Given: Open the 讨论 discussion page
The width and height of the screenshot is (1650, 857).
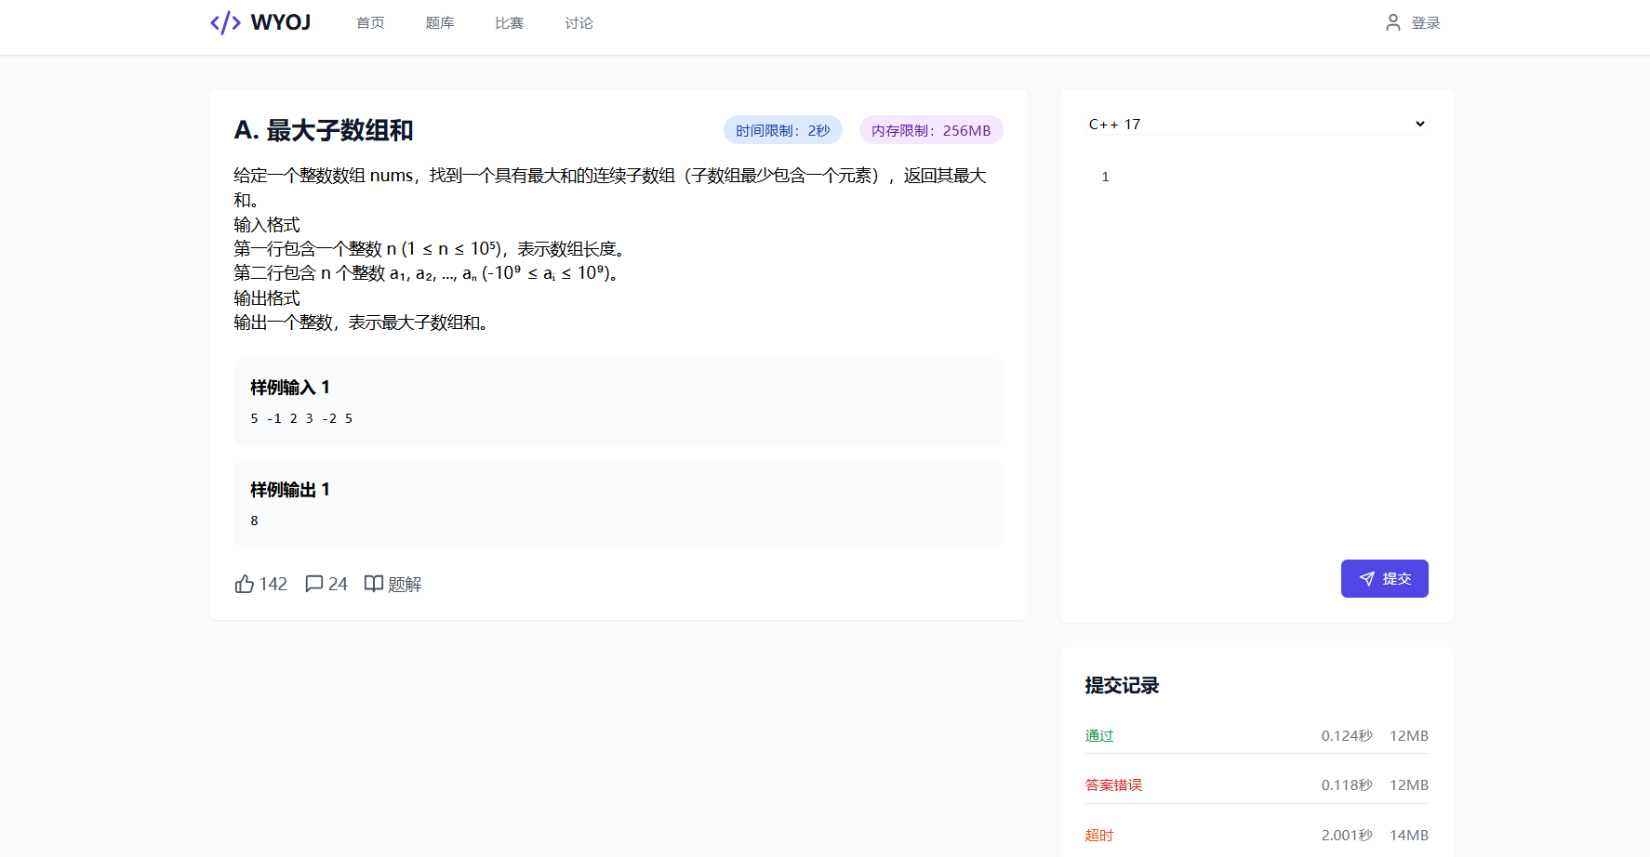Looking at the screenshot, I should pyautogui.click(x=579, y=23).
